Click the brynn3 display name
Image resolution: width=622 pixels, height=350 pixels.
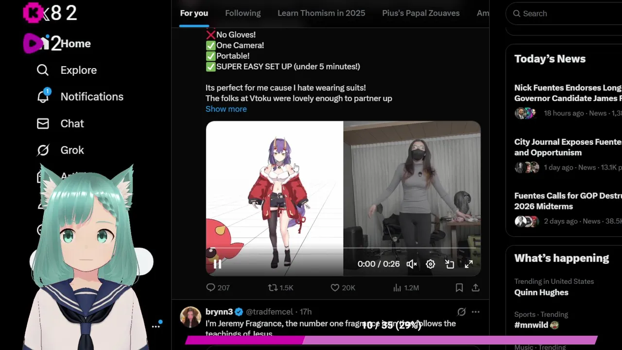[219, 312]
